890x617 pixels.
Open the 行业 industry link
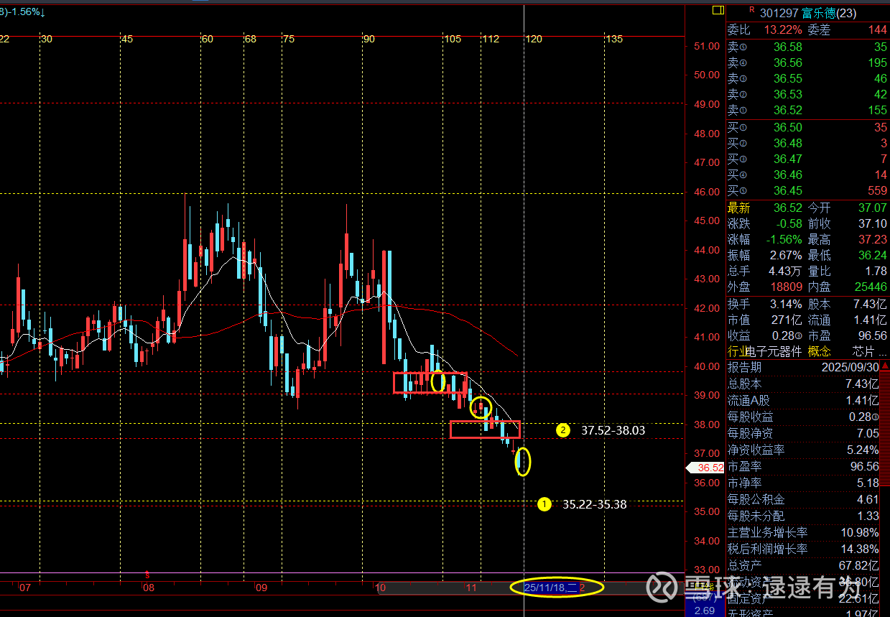(737, 351)
